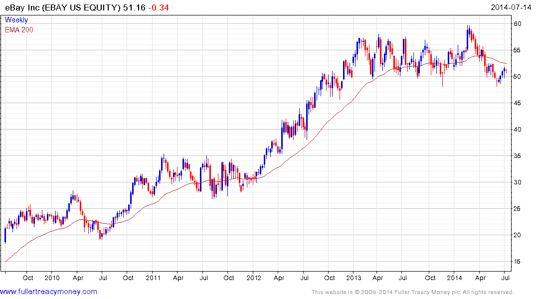The height and width of the screenshot is (299, 536).
Task: Click the date 2014-07-14
Action: [x=511, y=7]
